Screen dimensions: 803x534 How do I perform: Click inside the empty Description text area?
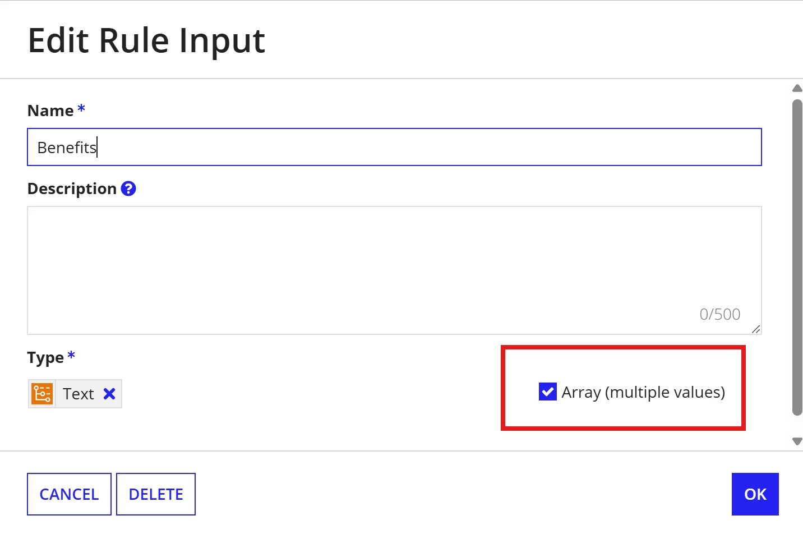click(394, 270)
